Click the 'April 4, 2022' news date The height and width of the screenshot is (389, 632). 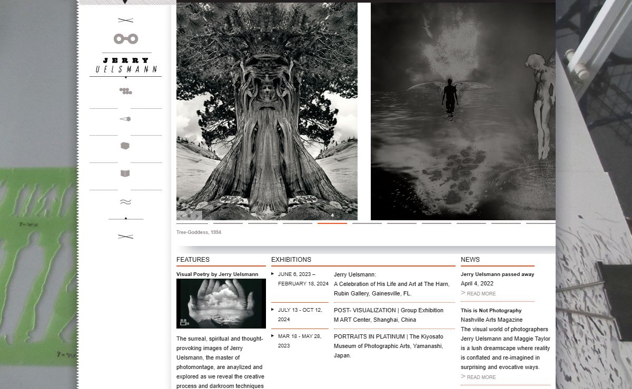(x=477, y=284)
